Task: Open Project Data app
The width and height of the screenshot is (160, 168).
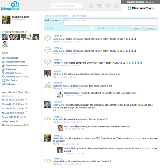Action: [x=12, y=58]
